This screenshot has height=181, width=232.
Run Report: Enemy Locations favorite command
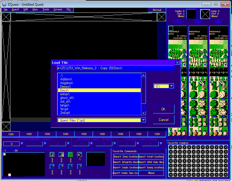coord(151,168)
